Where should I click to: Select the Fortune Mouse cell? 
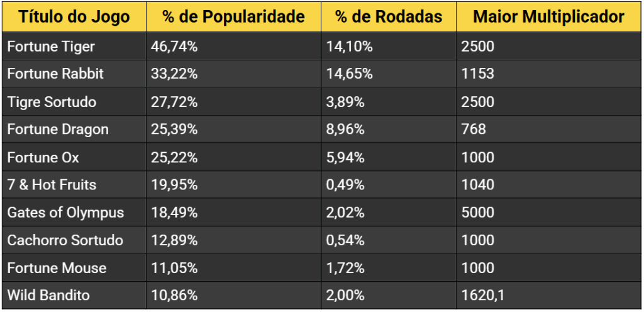pos(57,268)
